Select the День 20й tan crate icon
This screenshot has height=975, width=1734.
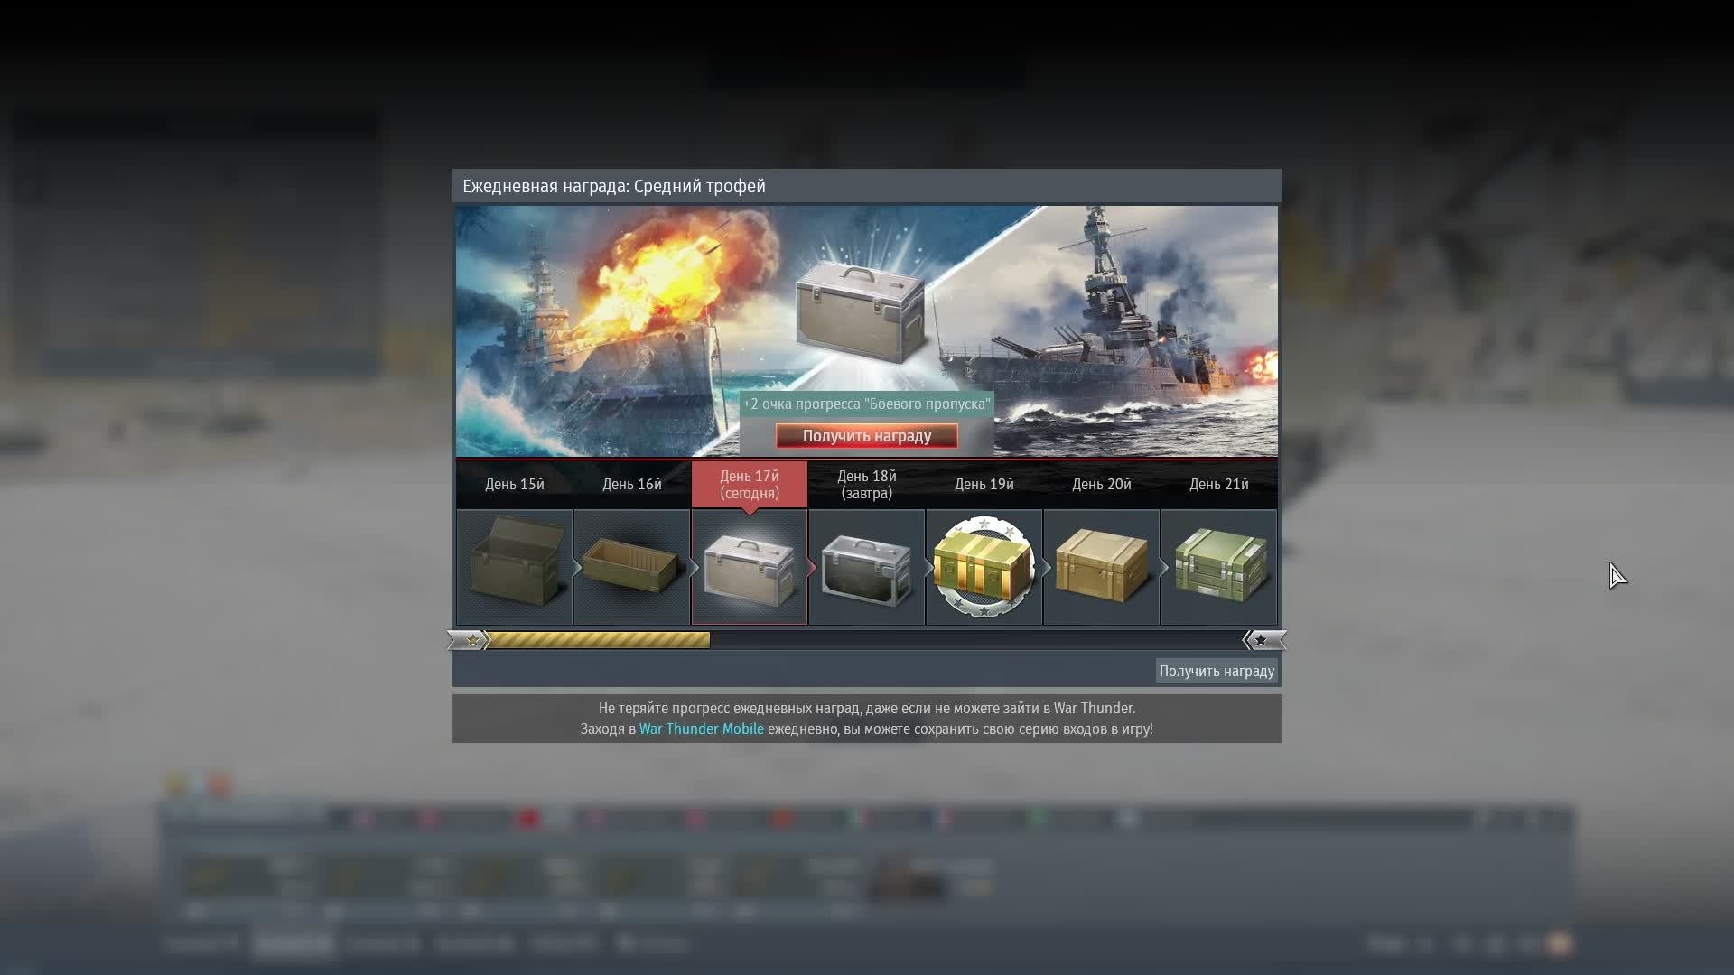(1101, 567)
